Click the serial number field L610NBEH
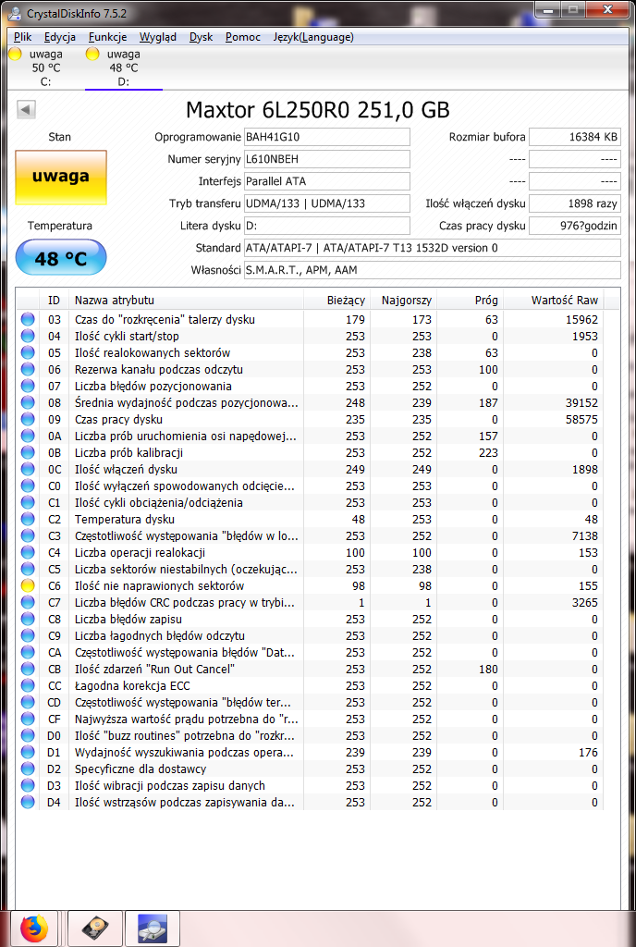 pos(326,159)
